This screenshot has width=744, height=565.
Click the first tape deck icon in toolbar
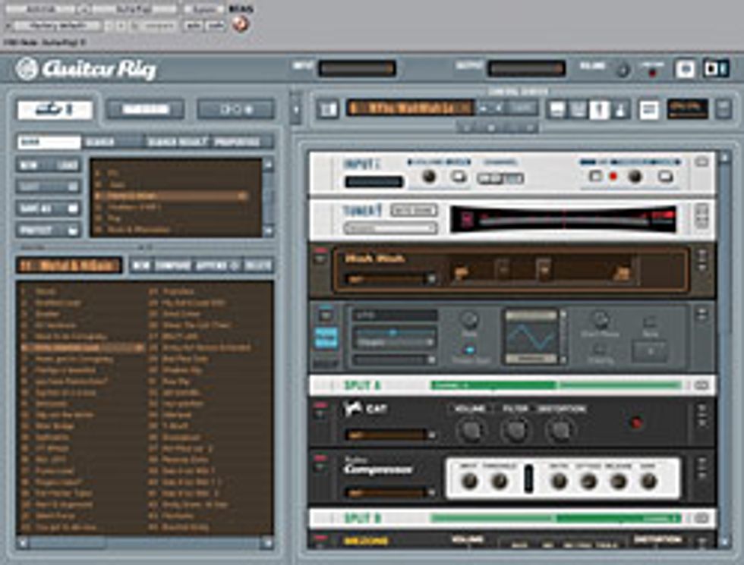pos(557,110)
